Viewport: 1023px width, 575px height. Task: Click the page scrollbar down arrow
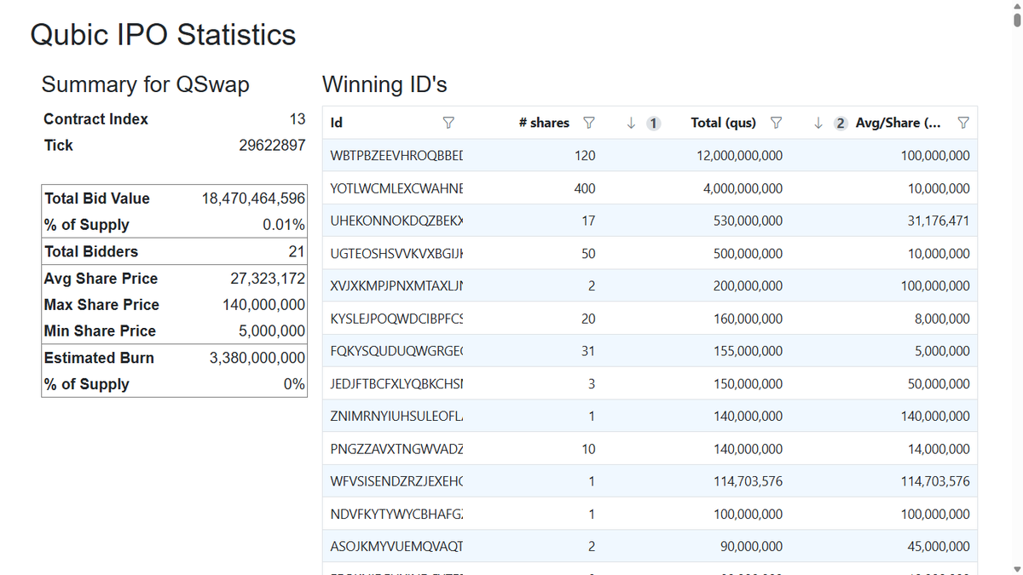pyautogui.click(x=1016, y=568)
